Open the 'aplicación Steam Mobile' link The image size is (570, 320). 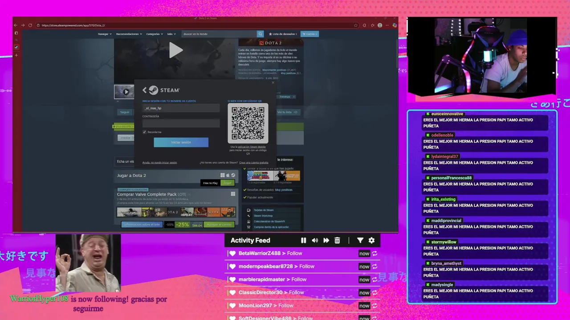(x=252, y=147)
